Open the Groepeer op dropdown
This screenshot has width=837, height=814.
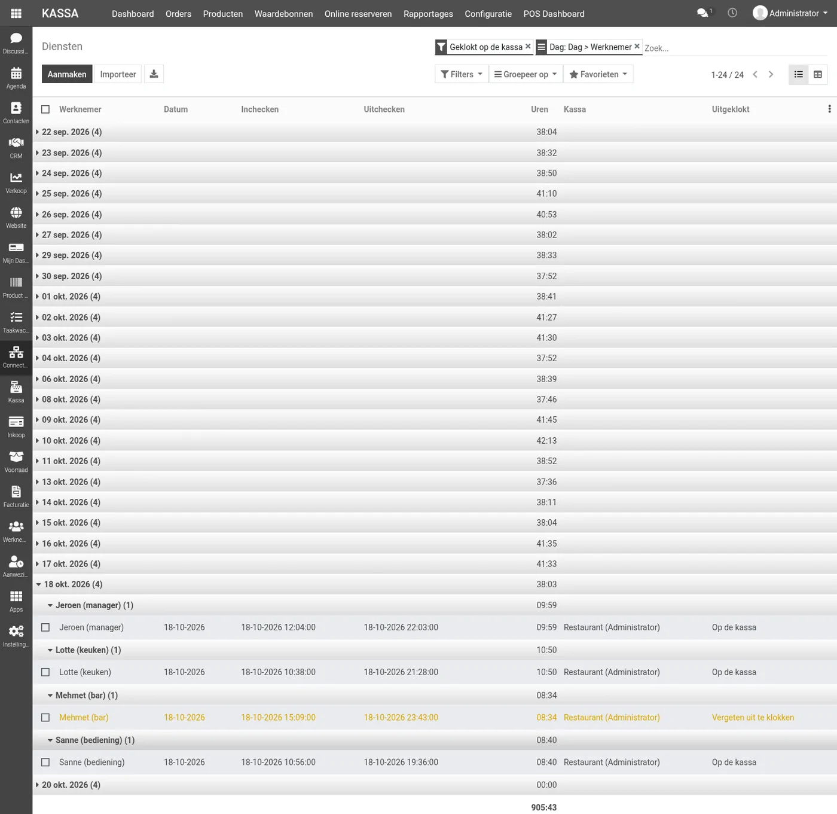pos(526,74)
